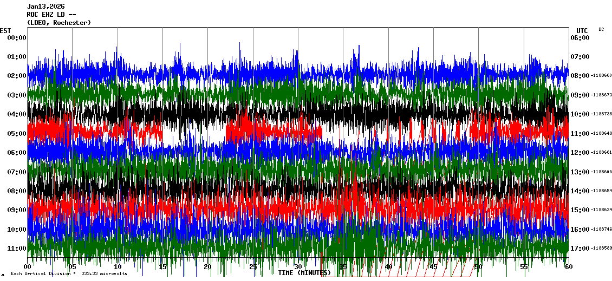Viewport: 612px width, 281px height.
Task: Click the 60 minute tick label
Action: pyautogui.click(x=568, y=267)
